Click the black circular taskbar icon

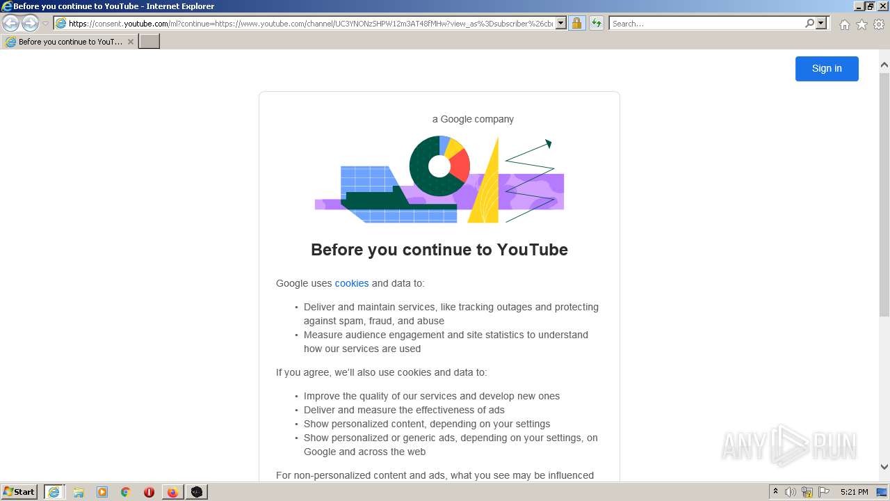tap(197, 492)
